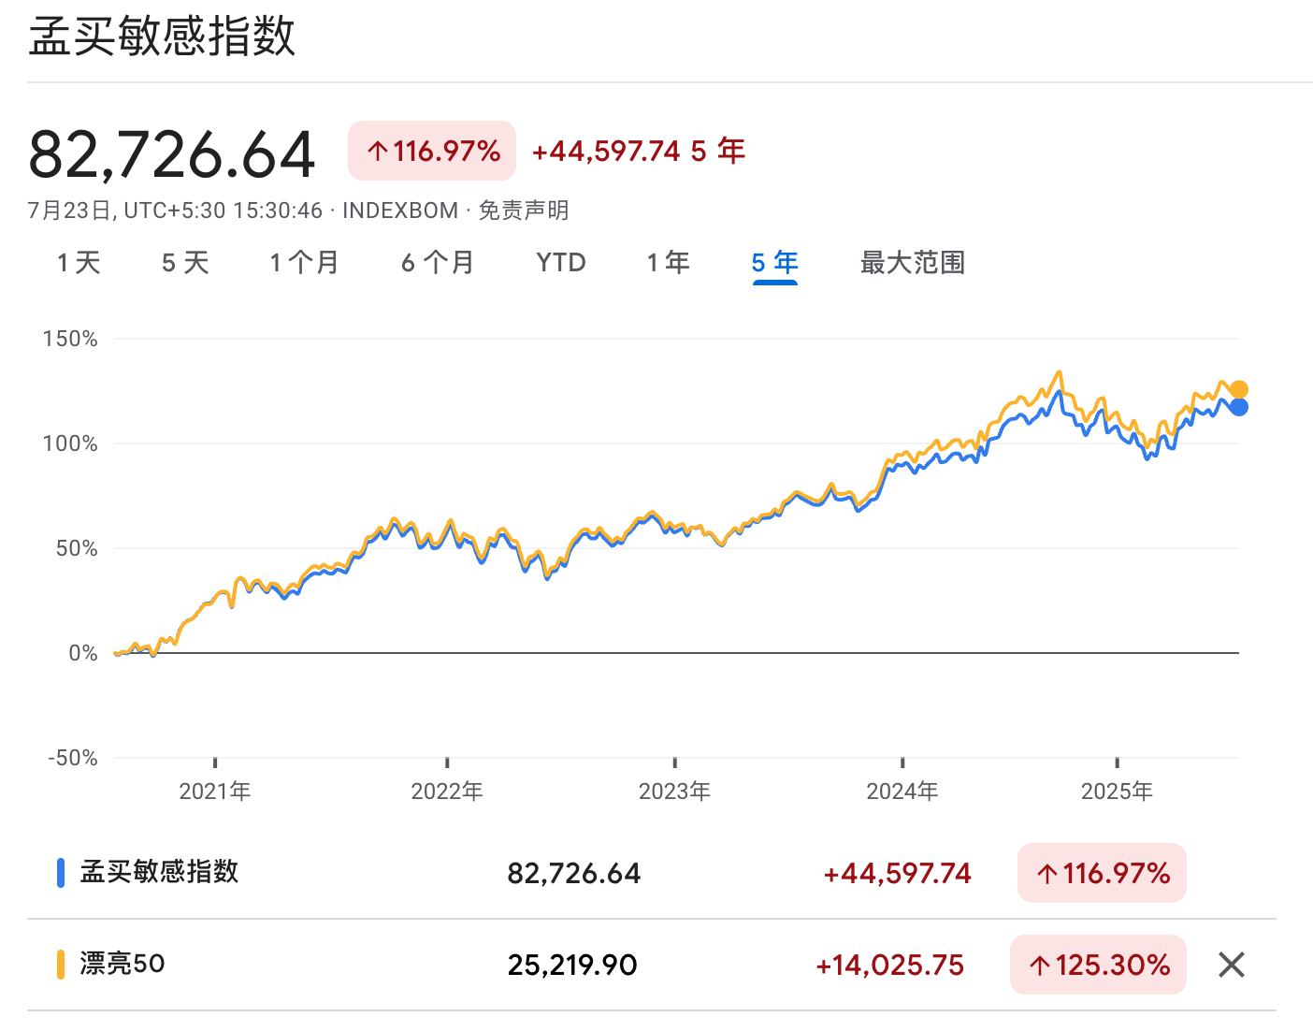Click the large ↑116.97% badge near the price

coord(431,150)
